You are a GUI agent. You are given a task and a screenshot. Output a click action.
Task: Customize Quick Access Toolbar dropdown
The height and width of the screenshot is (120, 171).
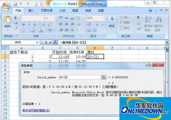[48, 4]
